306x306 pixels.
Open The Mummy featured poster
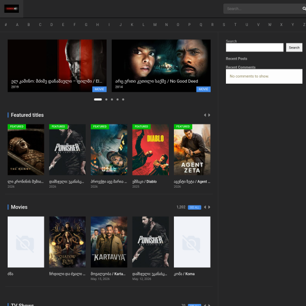coord(26,149)
